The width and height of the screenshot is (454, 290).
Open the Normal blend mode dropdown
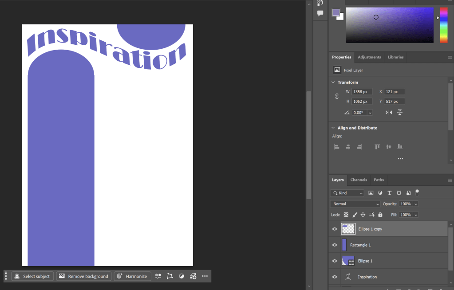click(355, 204)
